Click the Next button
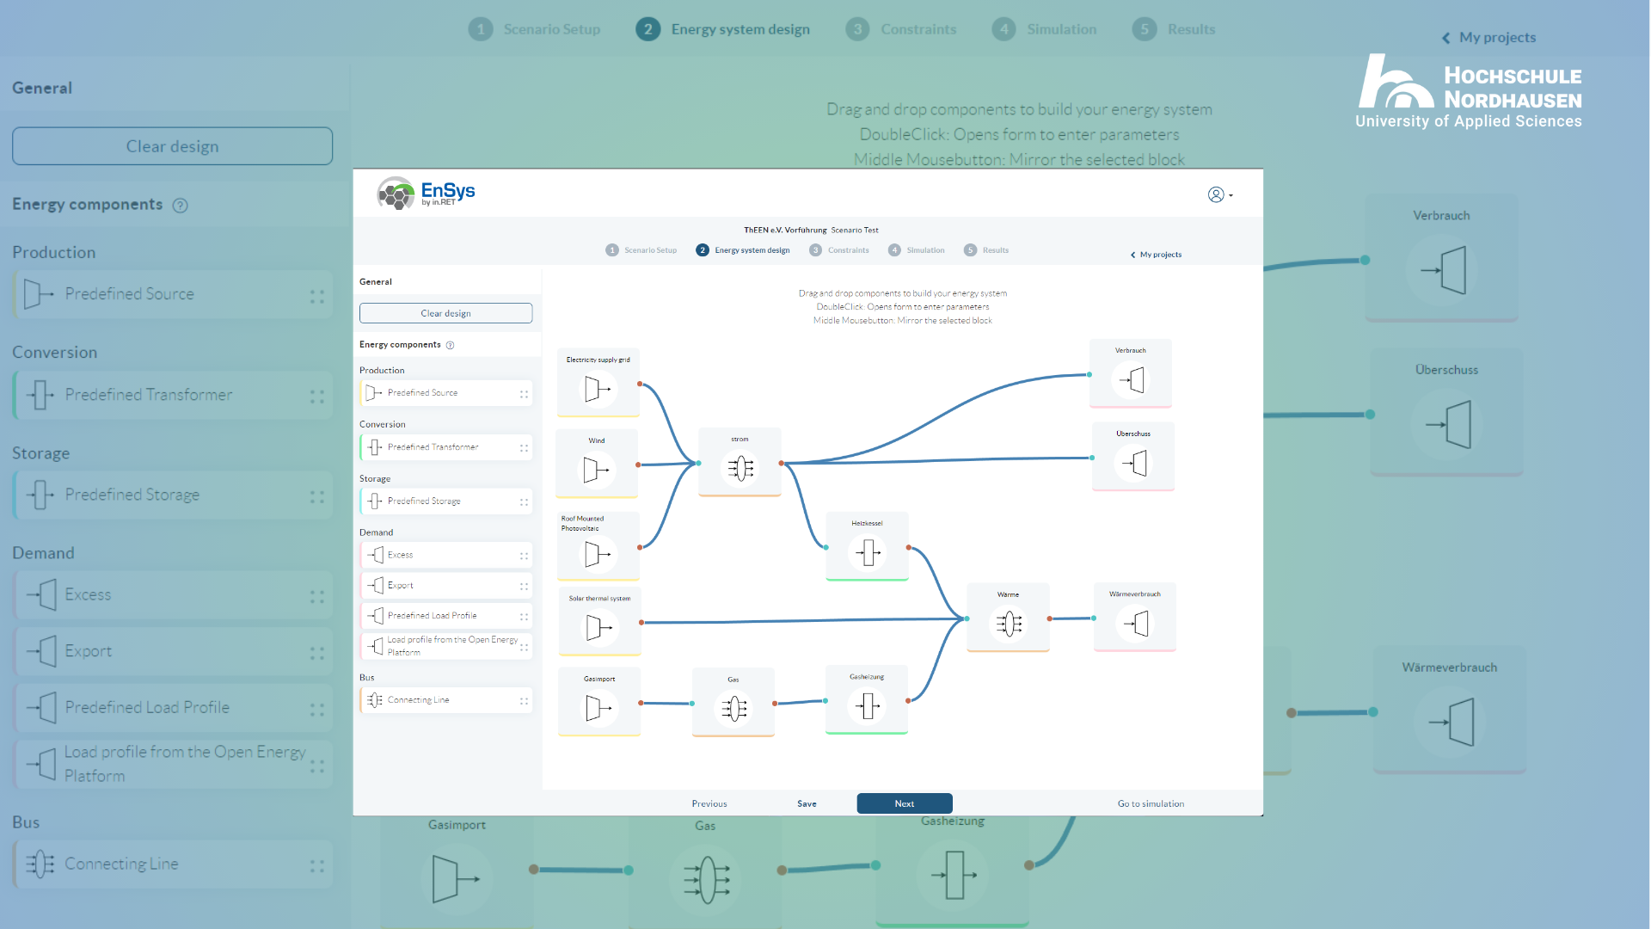Screen dimensions: 1651x929 905,803
